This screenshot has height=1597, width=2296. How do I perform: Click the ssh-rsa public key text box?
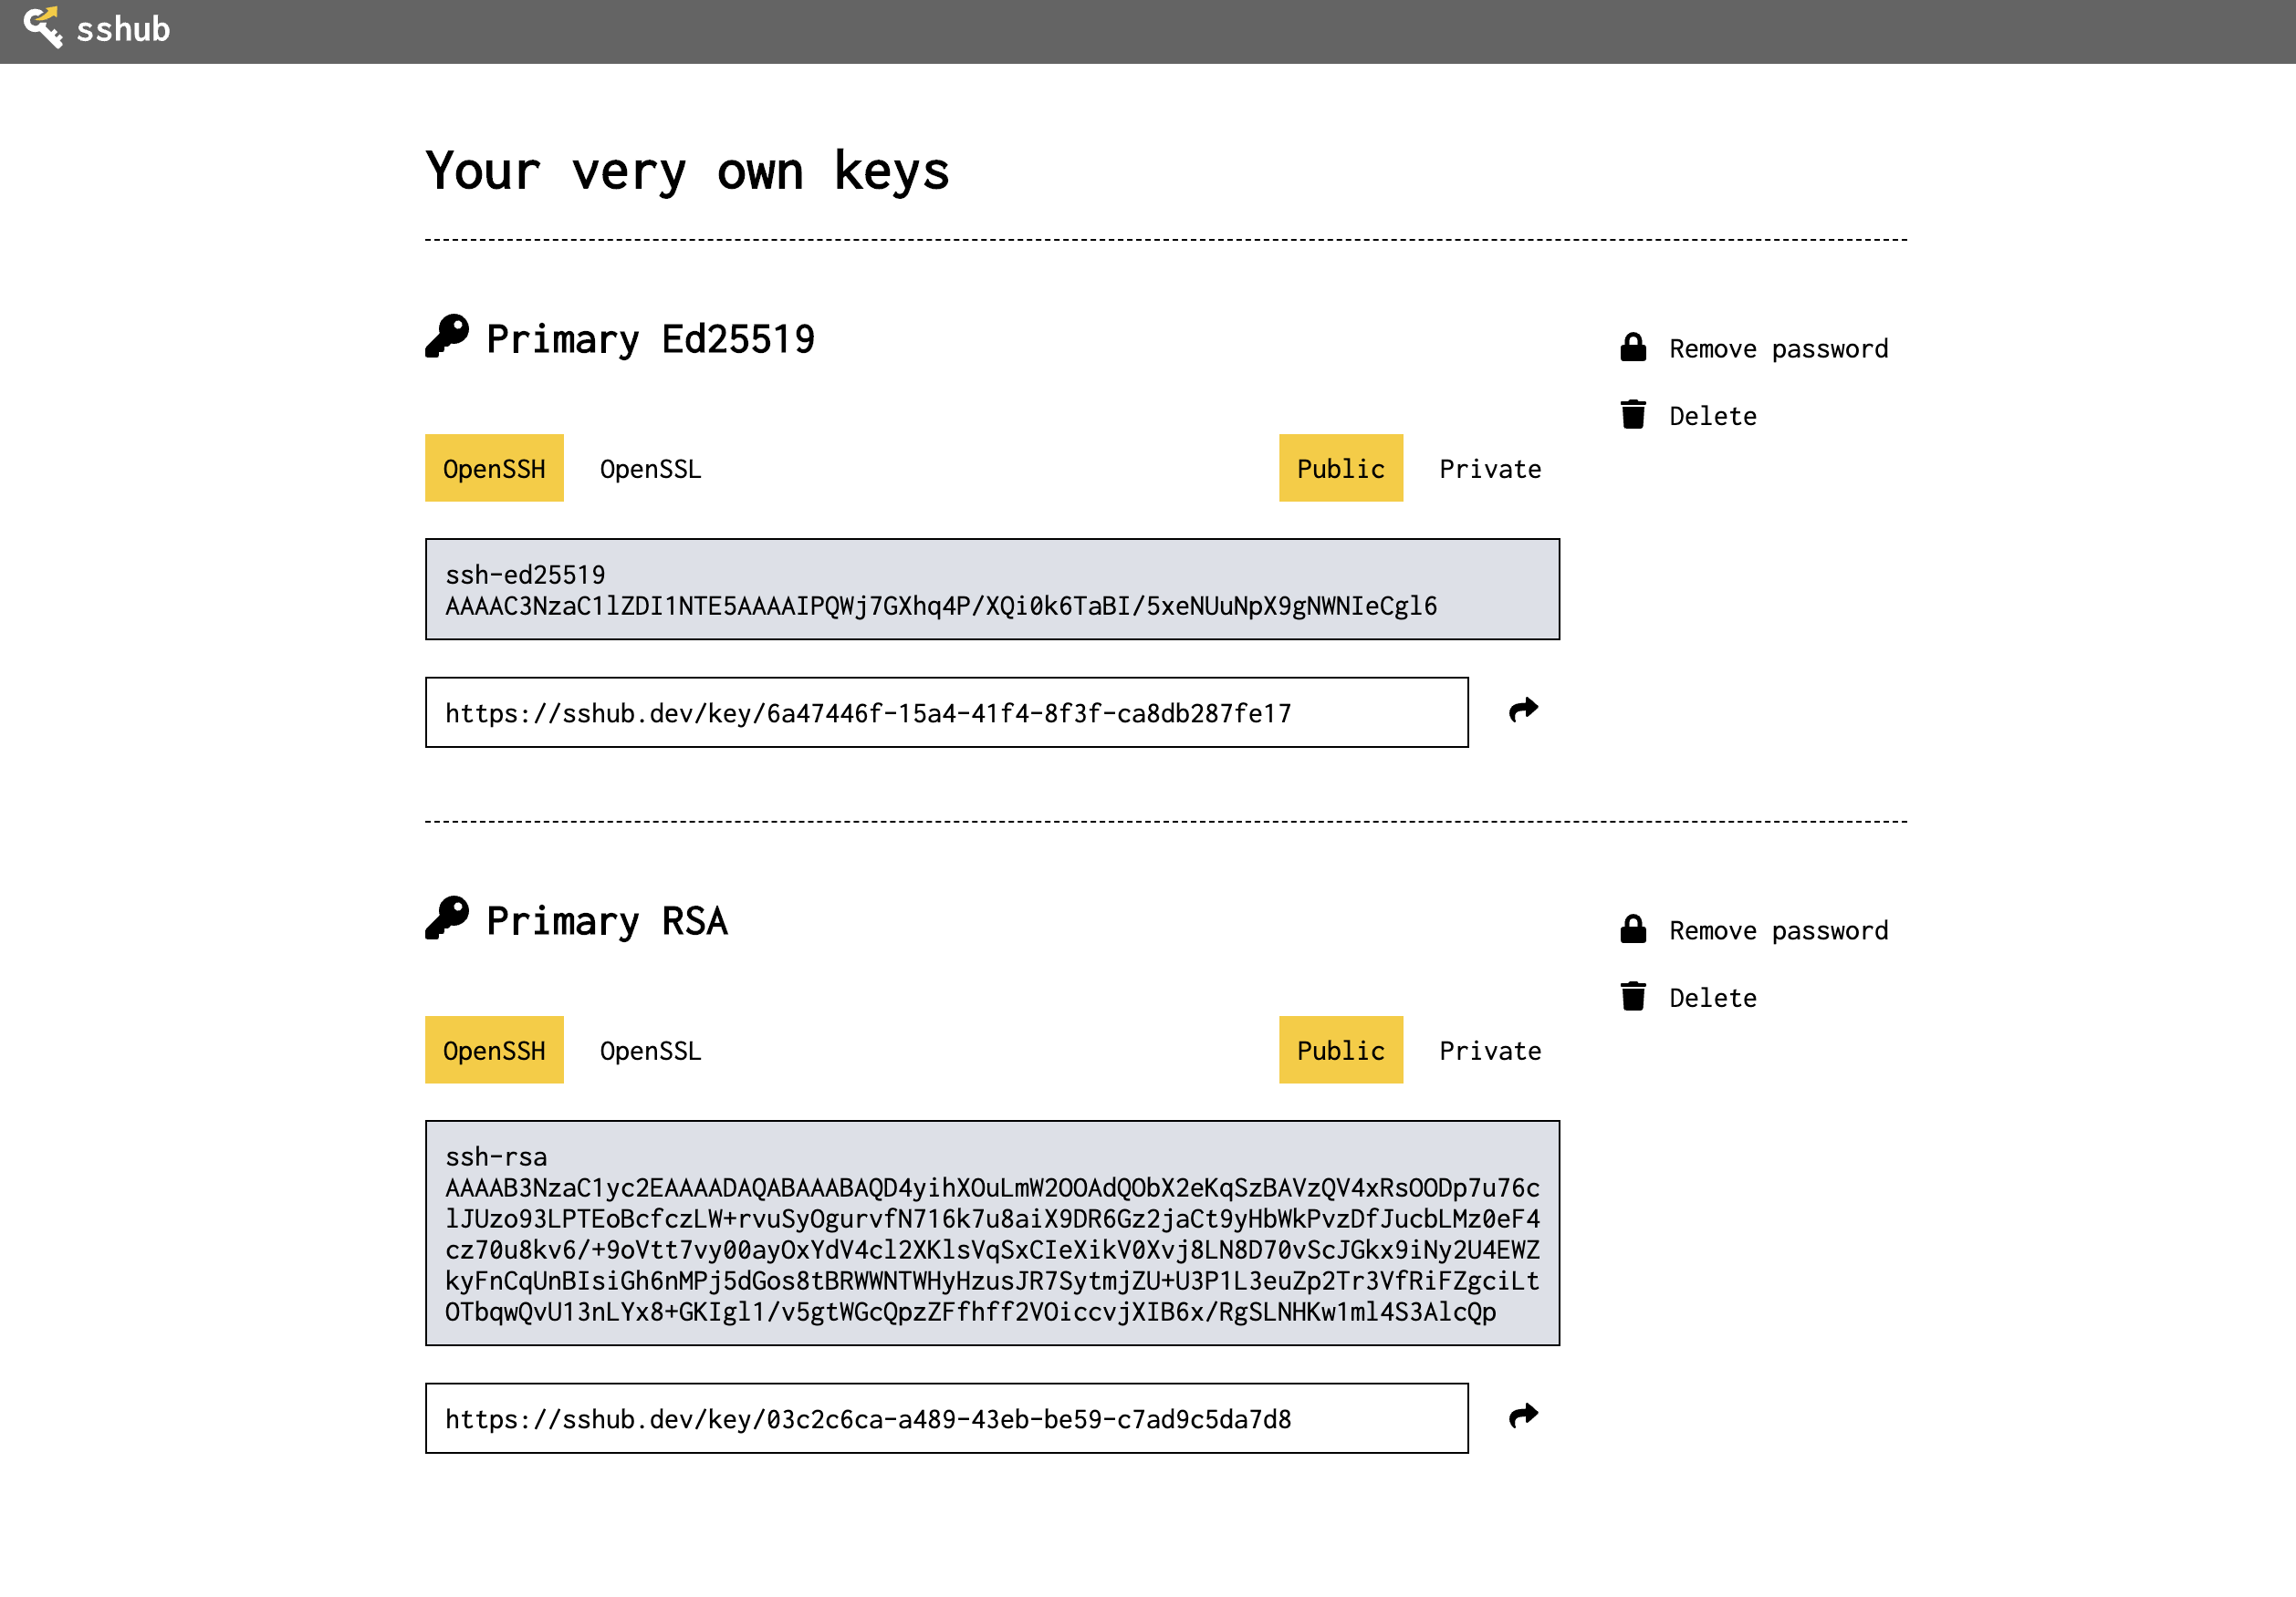[x=991, y=1232]
